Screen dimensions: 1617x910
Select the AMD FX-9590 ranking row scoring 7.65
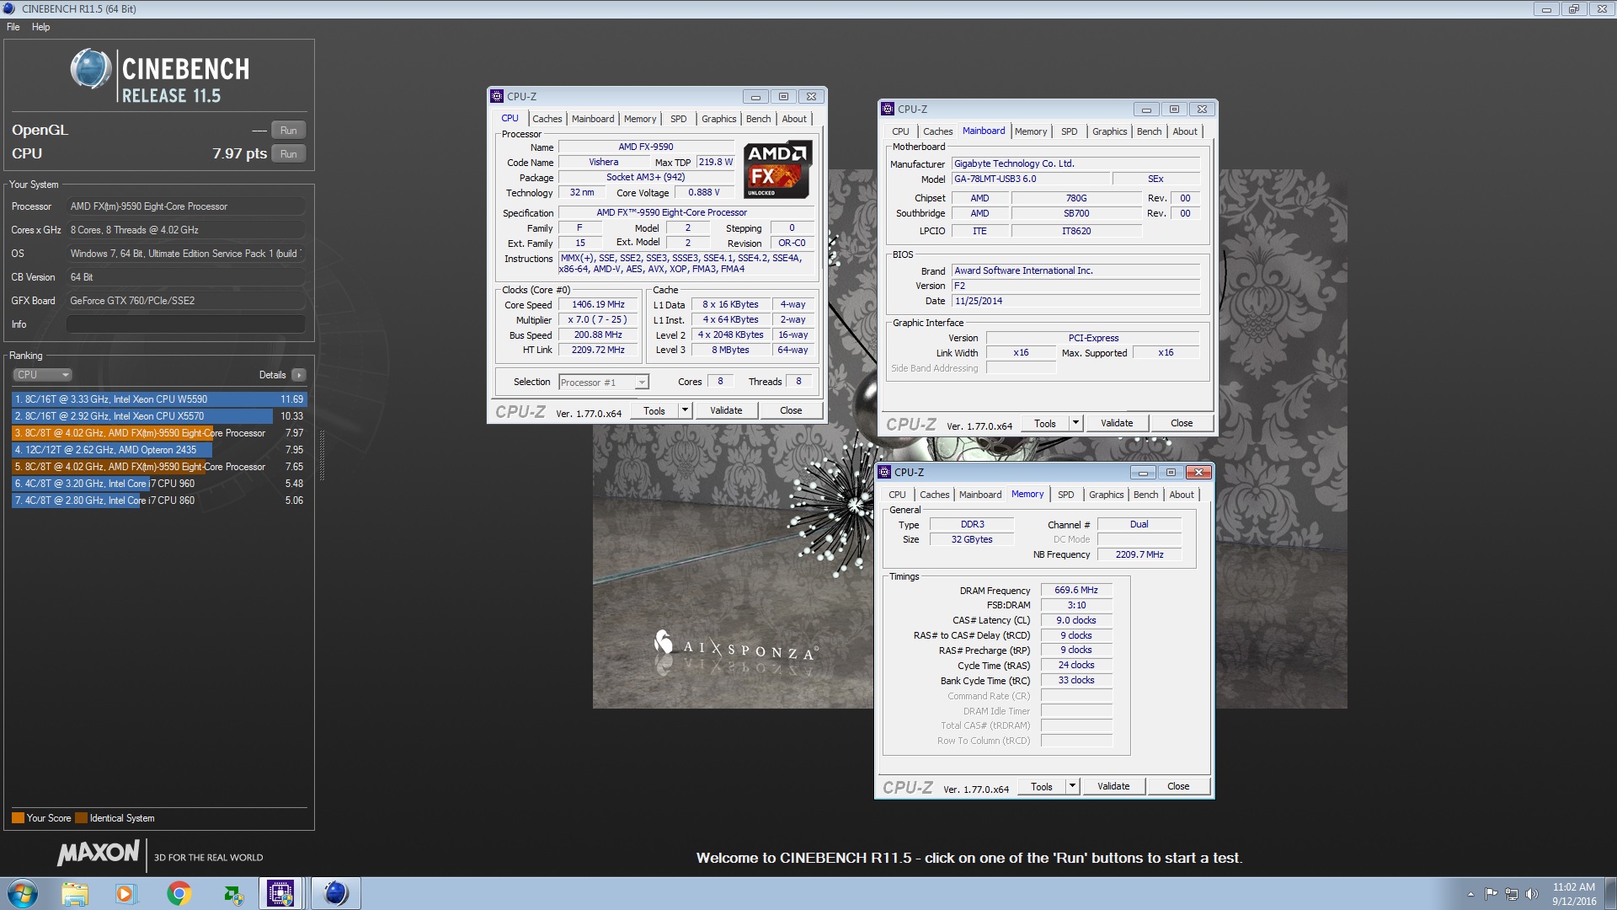[x=159, y=467]
